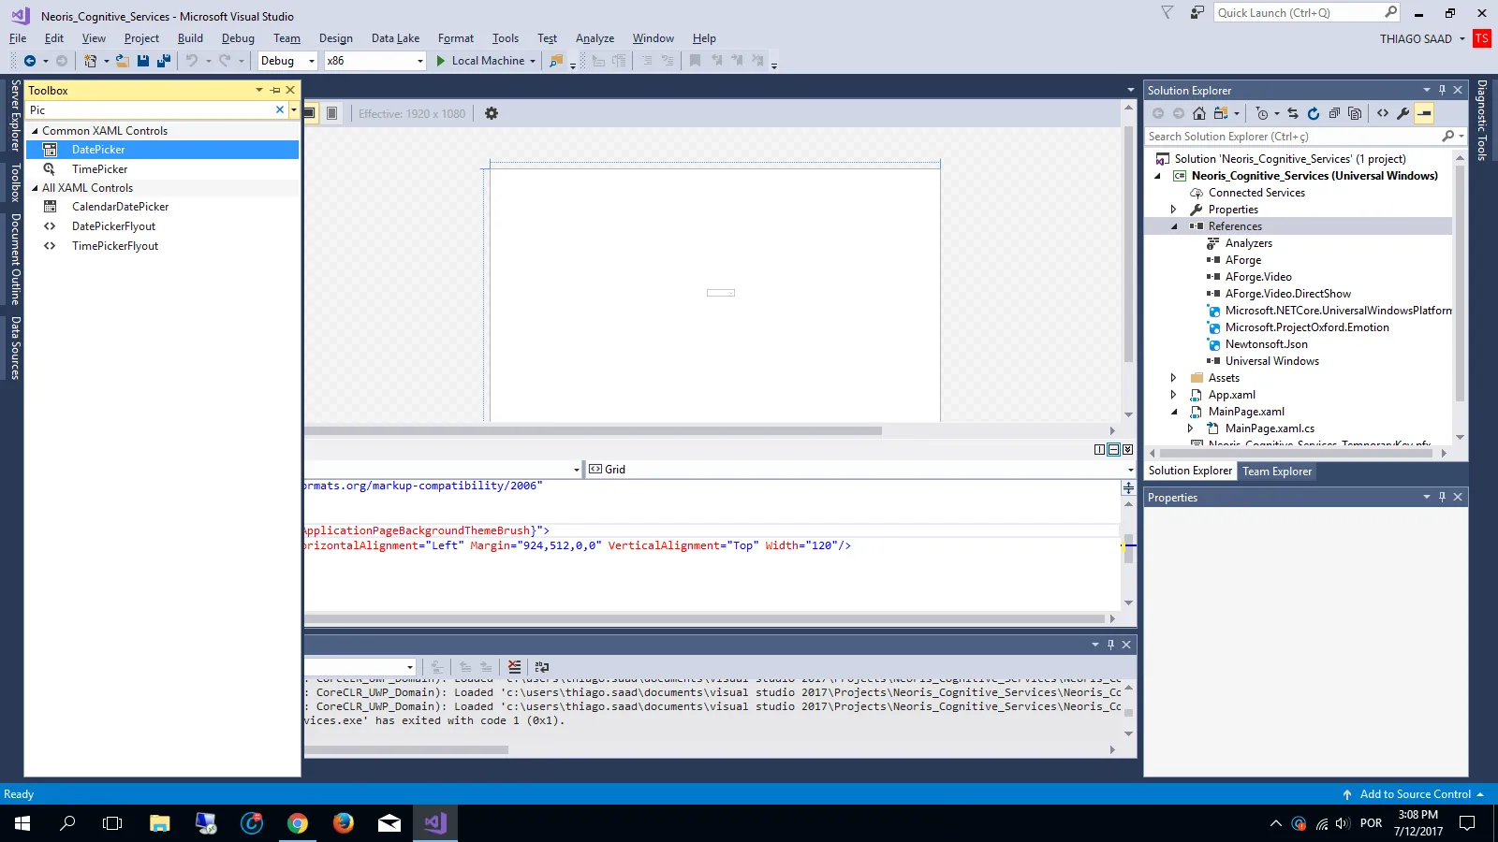The height and width of the screenshot is (842, 1498).
Task: Clear all output with the Clear All icon
Action: [514, 667]
